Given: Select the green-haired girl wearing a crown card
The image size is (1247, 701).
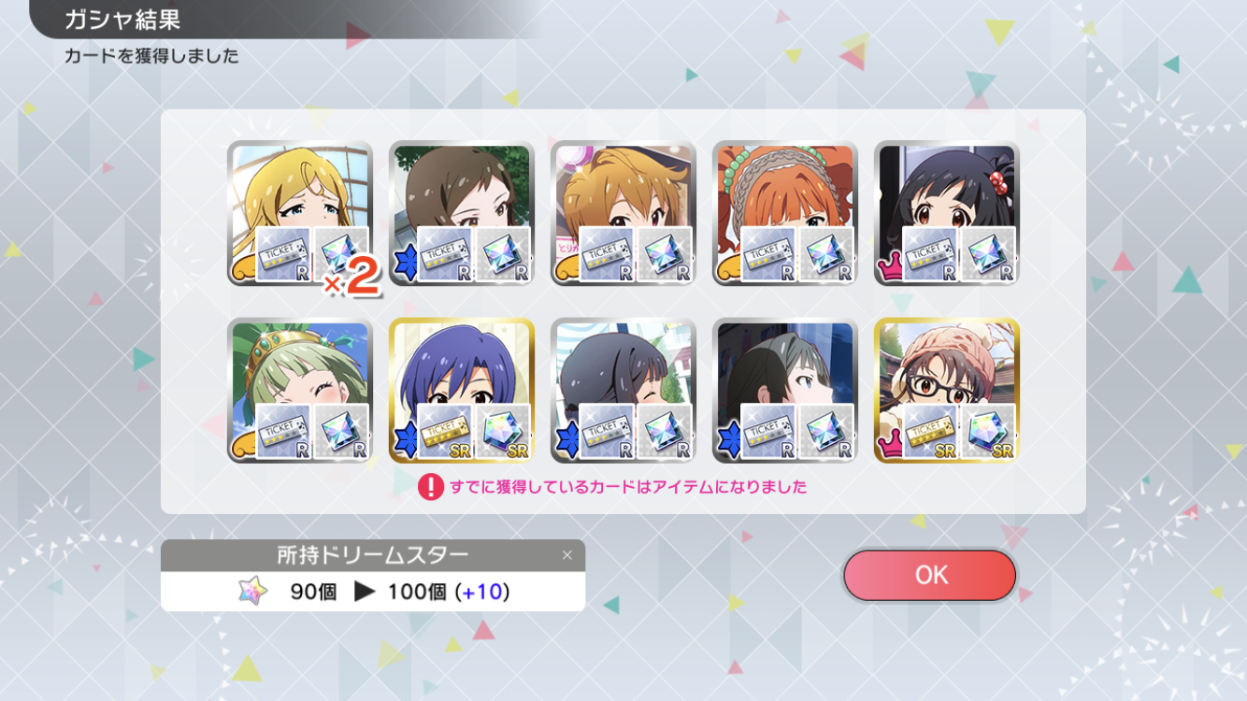Looking at the screenshot, I should click(x=300, y=390).
